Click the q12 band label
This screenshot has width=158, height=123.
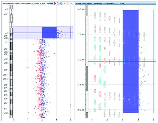point(7,33)
